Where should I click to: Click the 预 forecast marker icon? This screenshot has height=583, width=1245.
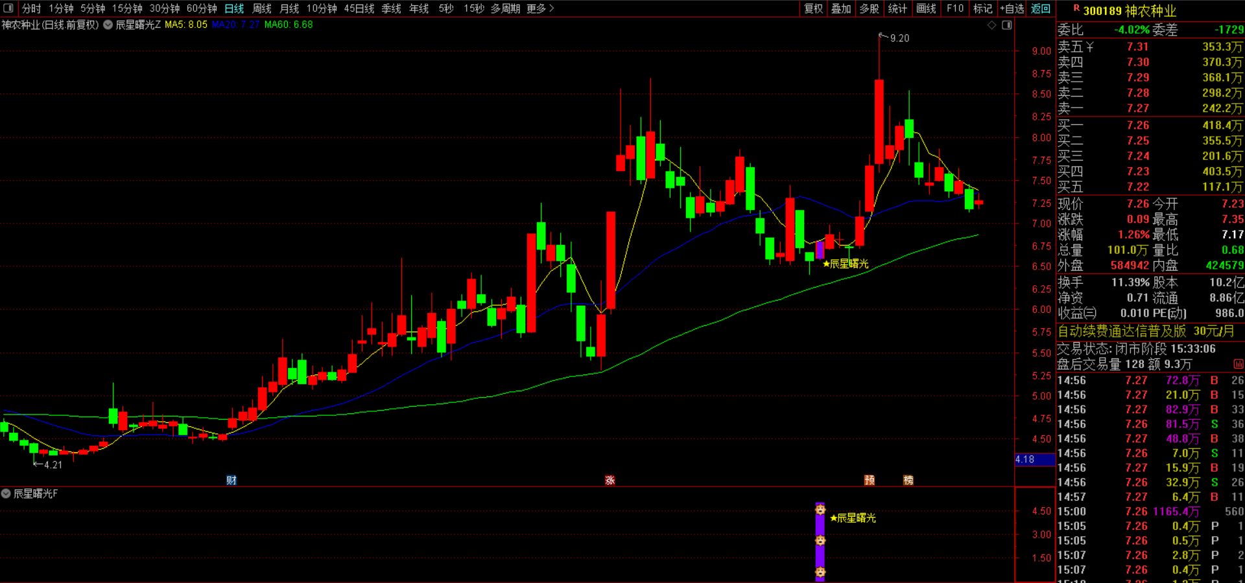pyautogui.click(x=870, y=480)
